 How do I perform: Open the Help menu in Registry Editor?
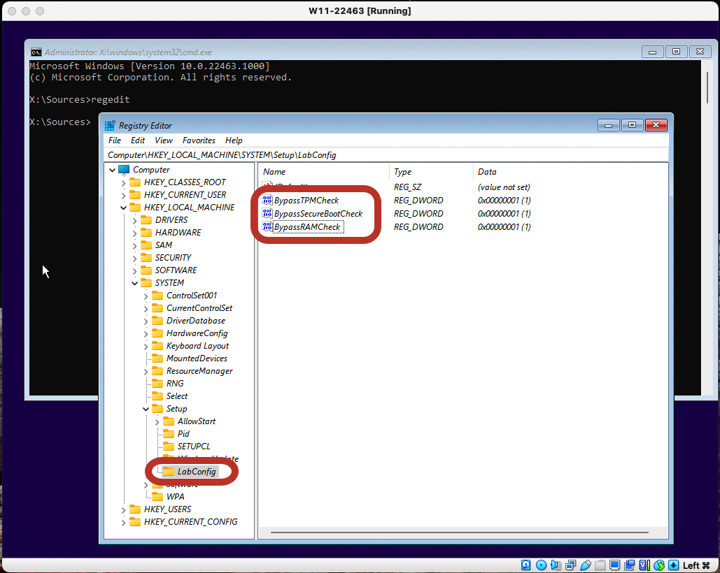(234, 140)
